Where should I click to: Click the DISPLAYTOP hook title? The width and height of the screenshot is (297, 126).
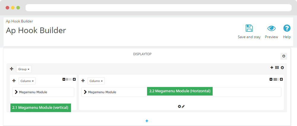[x=142, y=54]
